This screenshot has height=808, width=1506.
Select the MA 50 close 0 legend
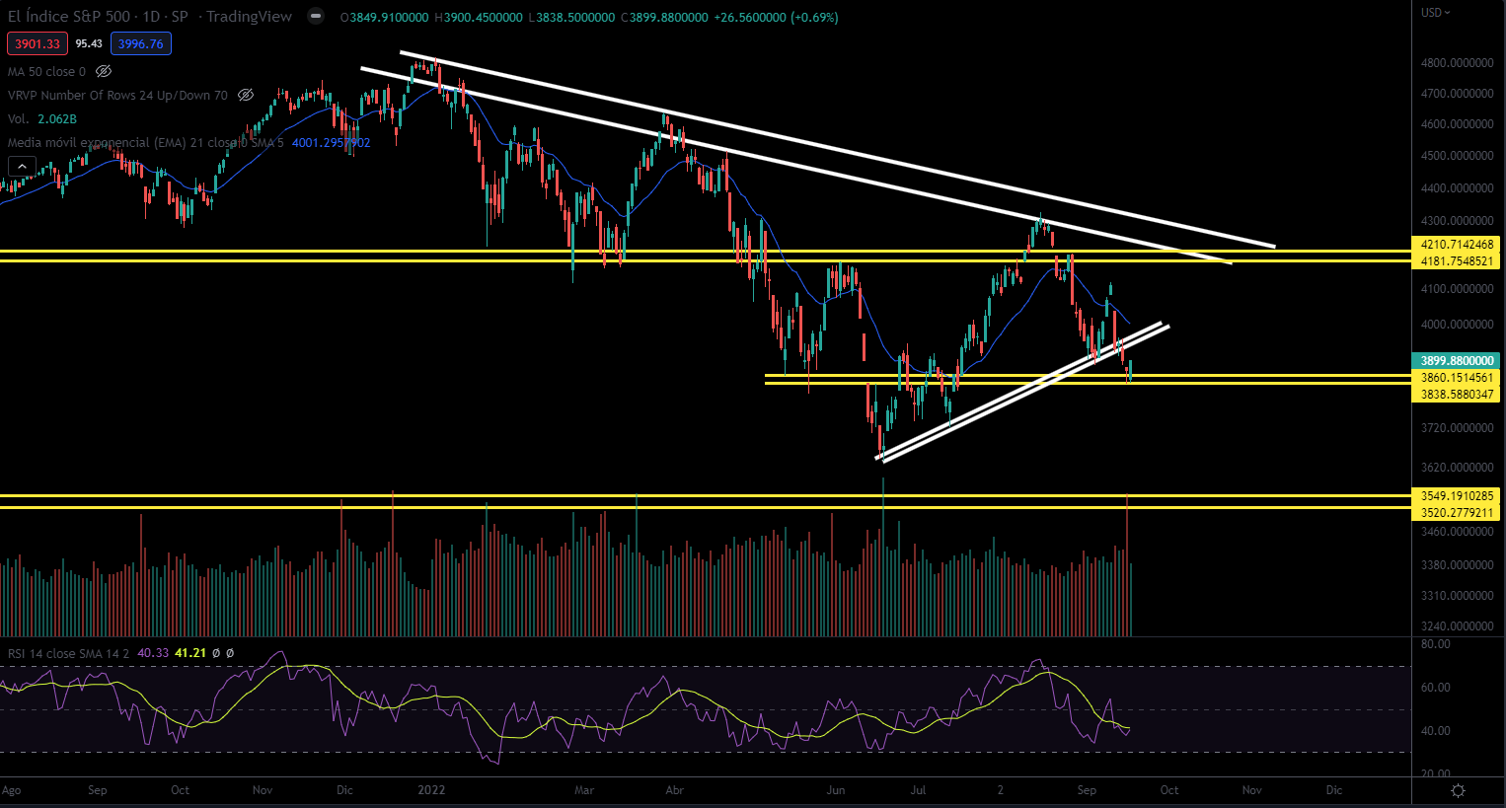click(x=46, y=72)
